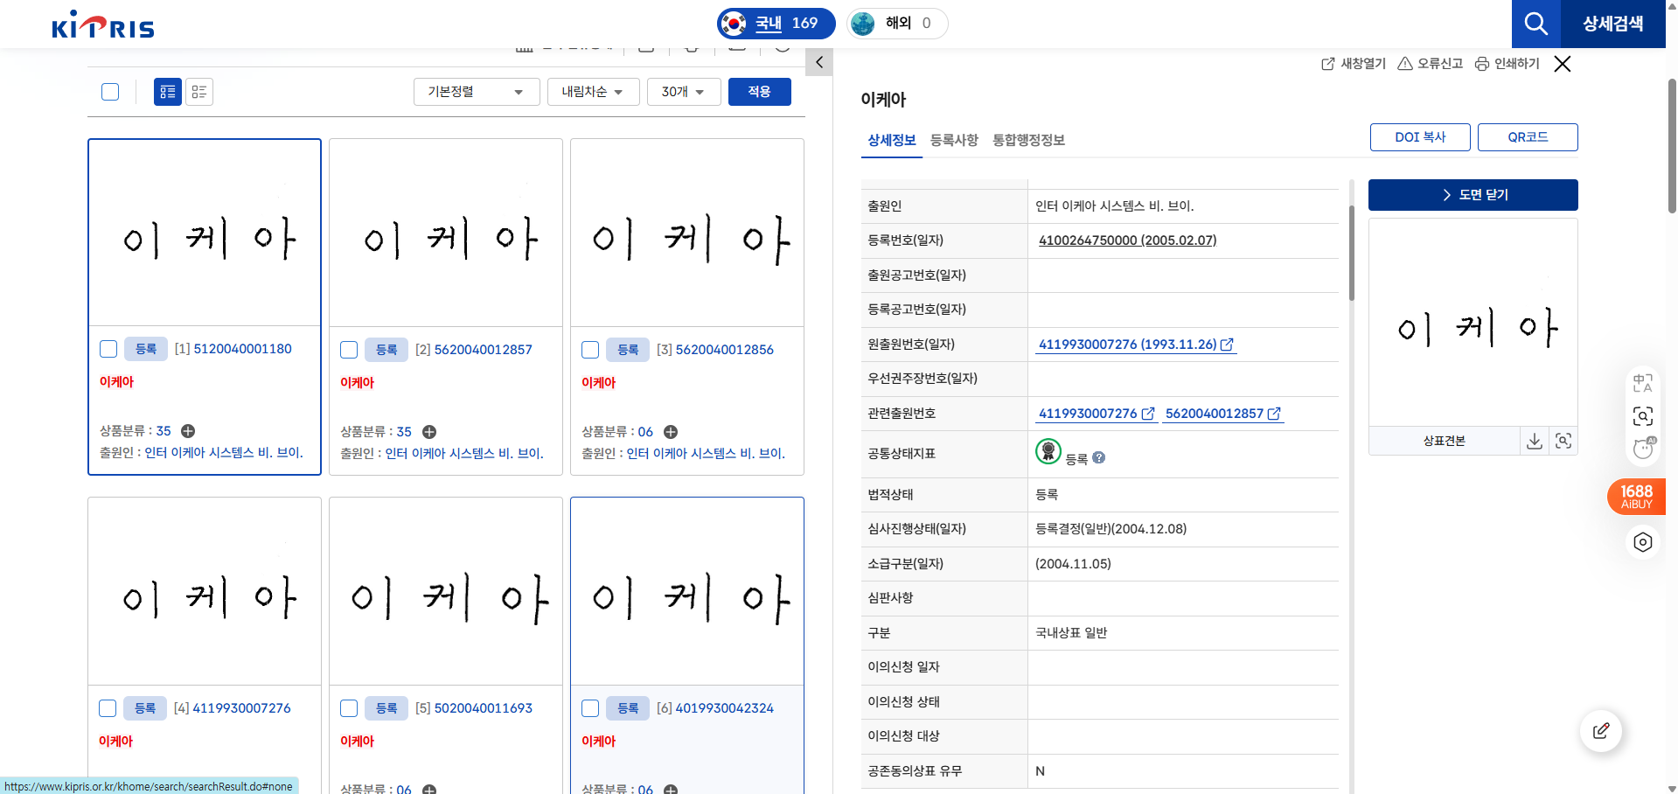Click the 1688 AIBUY badge
Viewport: 1678px width, 794px height.
[1636, 497]
